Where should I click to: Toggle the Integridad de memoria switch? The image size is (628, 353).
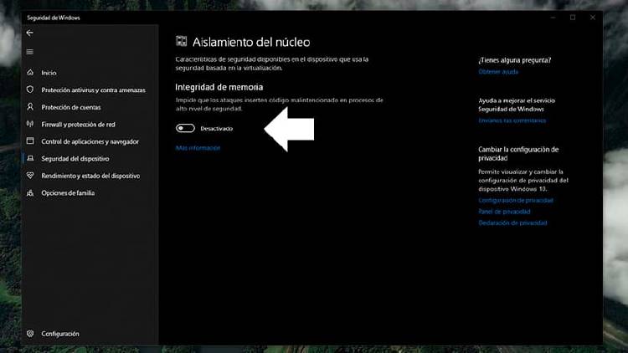coord(185,128)
